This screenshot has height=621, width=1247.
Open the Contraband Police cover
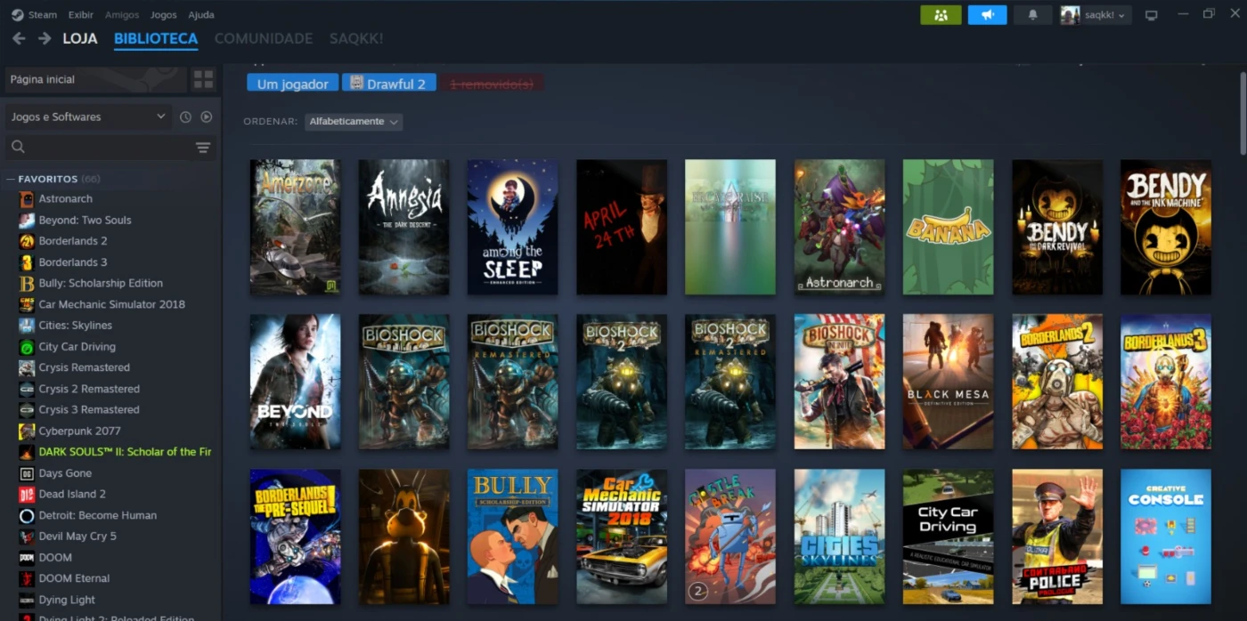point(1057,536)
